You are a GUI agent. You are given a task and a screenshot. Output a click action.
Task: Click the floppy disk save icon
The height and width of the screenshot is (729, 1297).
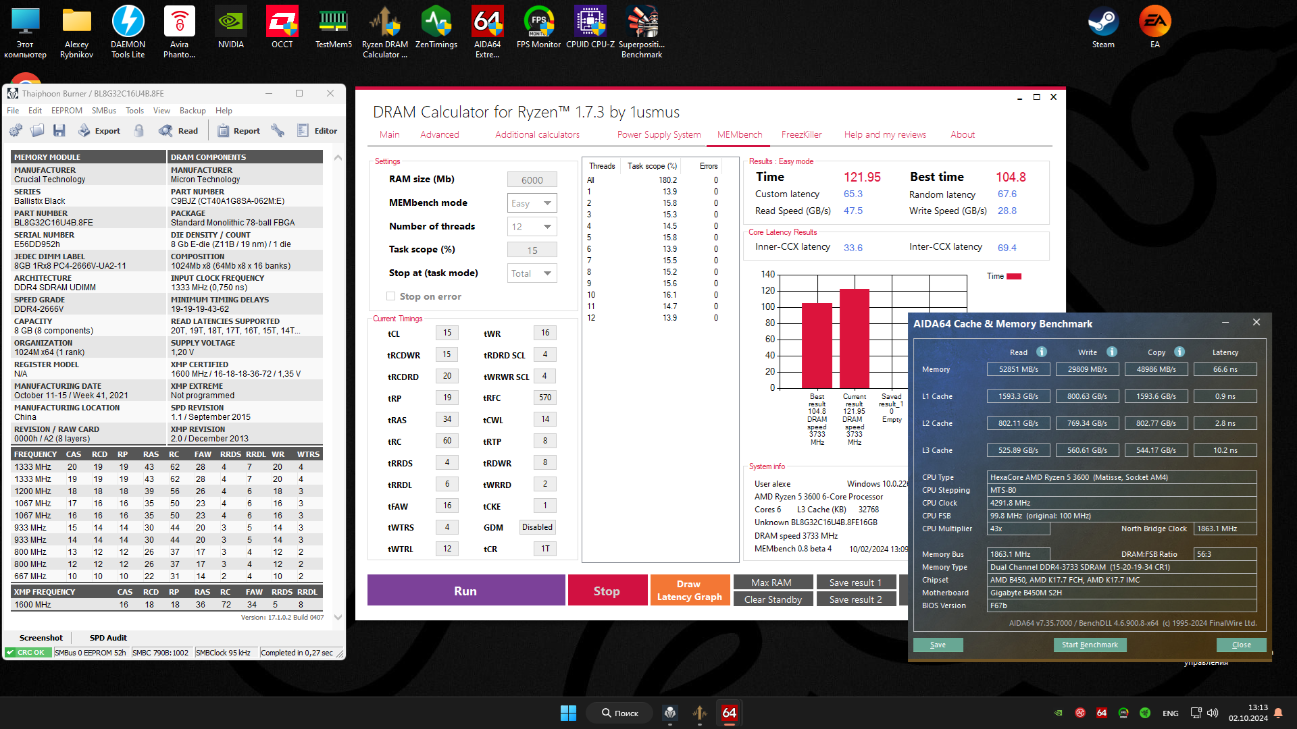coord(59,131)
